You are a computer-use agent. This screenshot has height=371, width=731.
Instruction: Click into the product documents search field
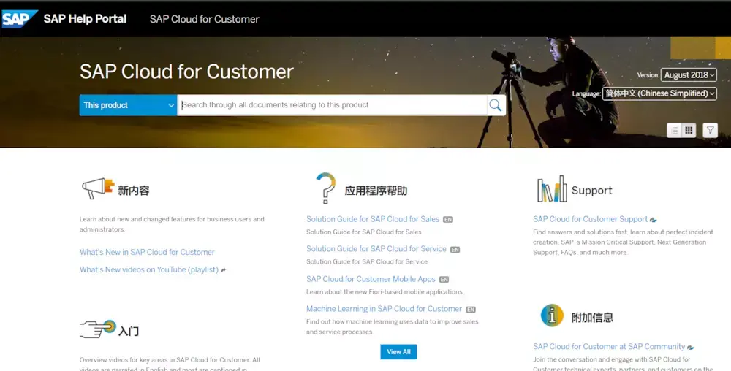pos(333,105)
